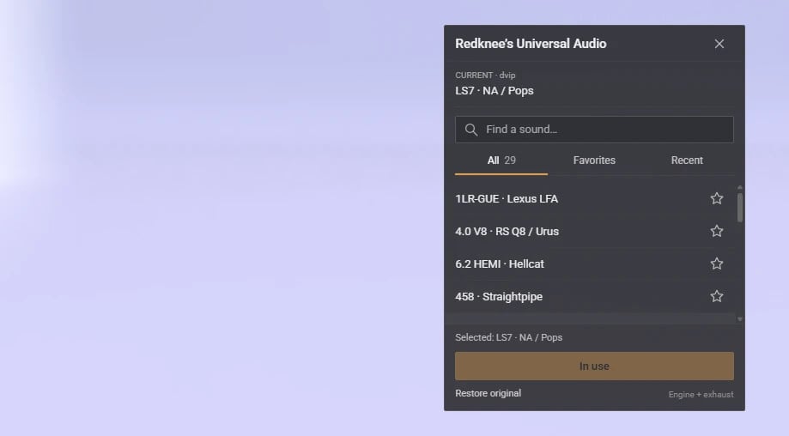Click the sound list scrollbar thumb

pyautogui.click(x=740, y=207)
